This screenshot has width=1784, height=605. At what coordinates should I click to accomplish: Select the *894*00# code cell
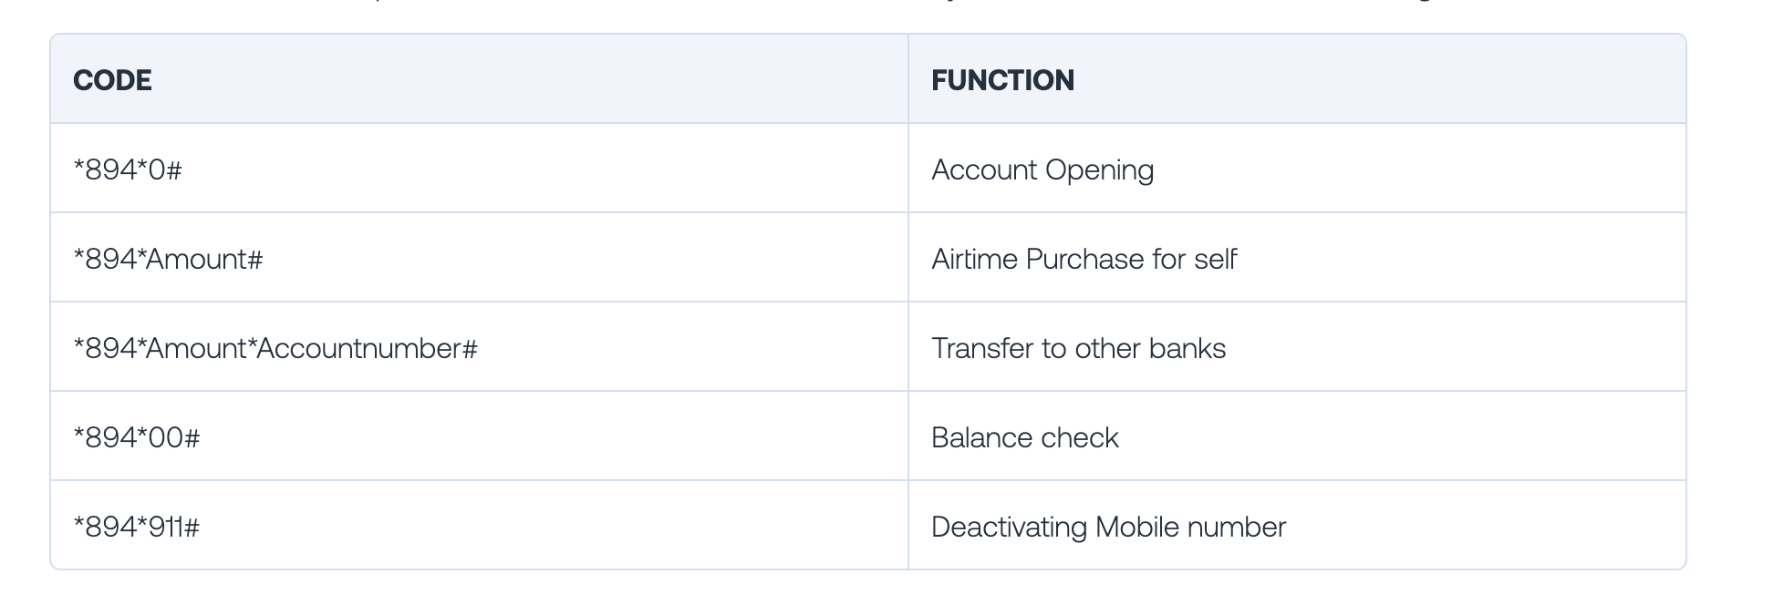137,437
